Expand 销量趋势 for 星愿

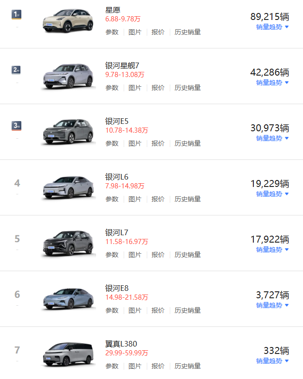pos(272,27)
